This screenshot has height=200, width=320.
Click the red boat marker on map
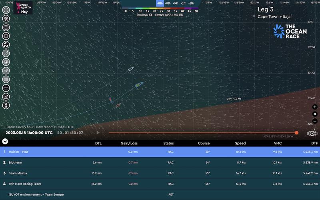pos(118,105)
